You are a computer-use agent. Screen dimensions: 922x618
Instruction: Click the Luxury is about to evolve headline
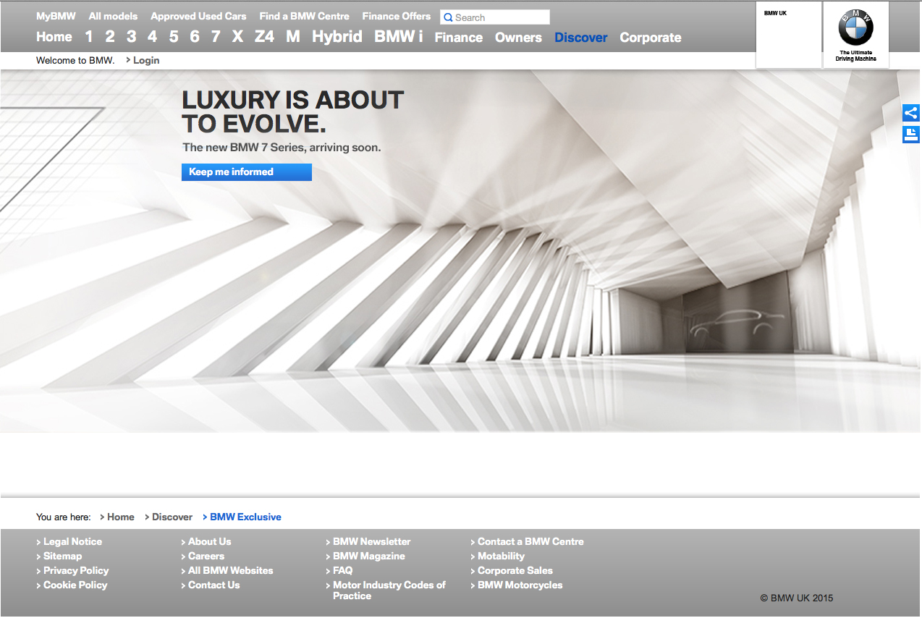[292, 111]
